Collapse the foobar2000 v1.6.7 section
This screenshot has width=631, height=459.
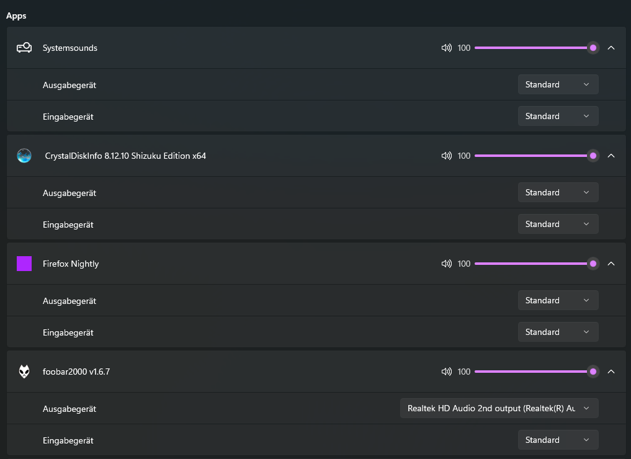611,372
